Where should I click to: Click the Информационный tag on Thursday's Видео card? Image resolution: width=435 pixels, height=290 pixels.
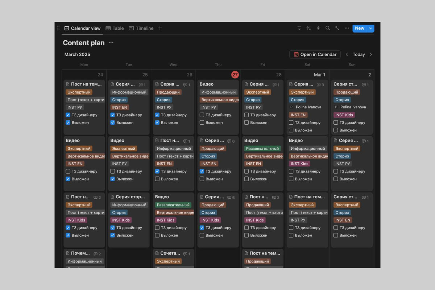pos(219,92)
